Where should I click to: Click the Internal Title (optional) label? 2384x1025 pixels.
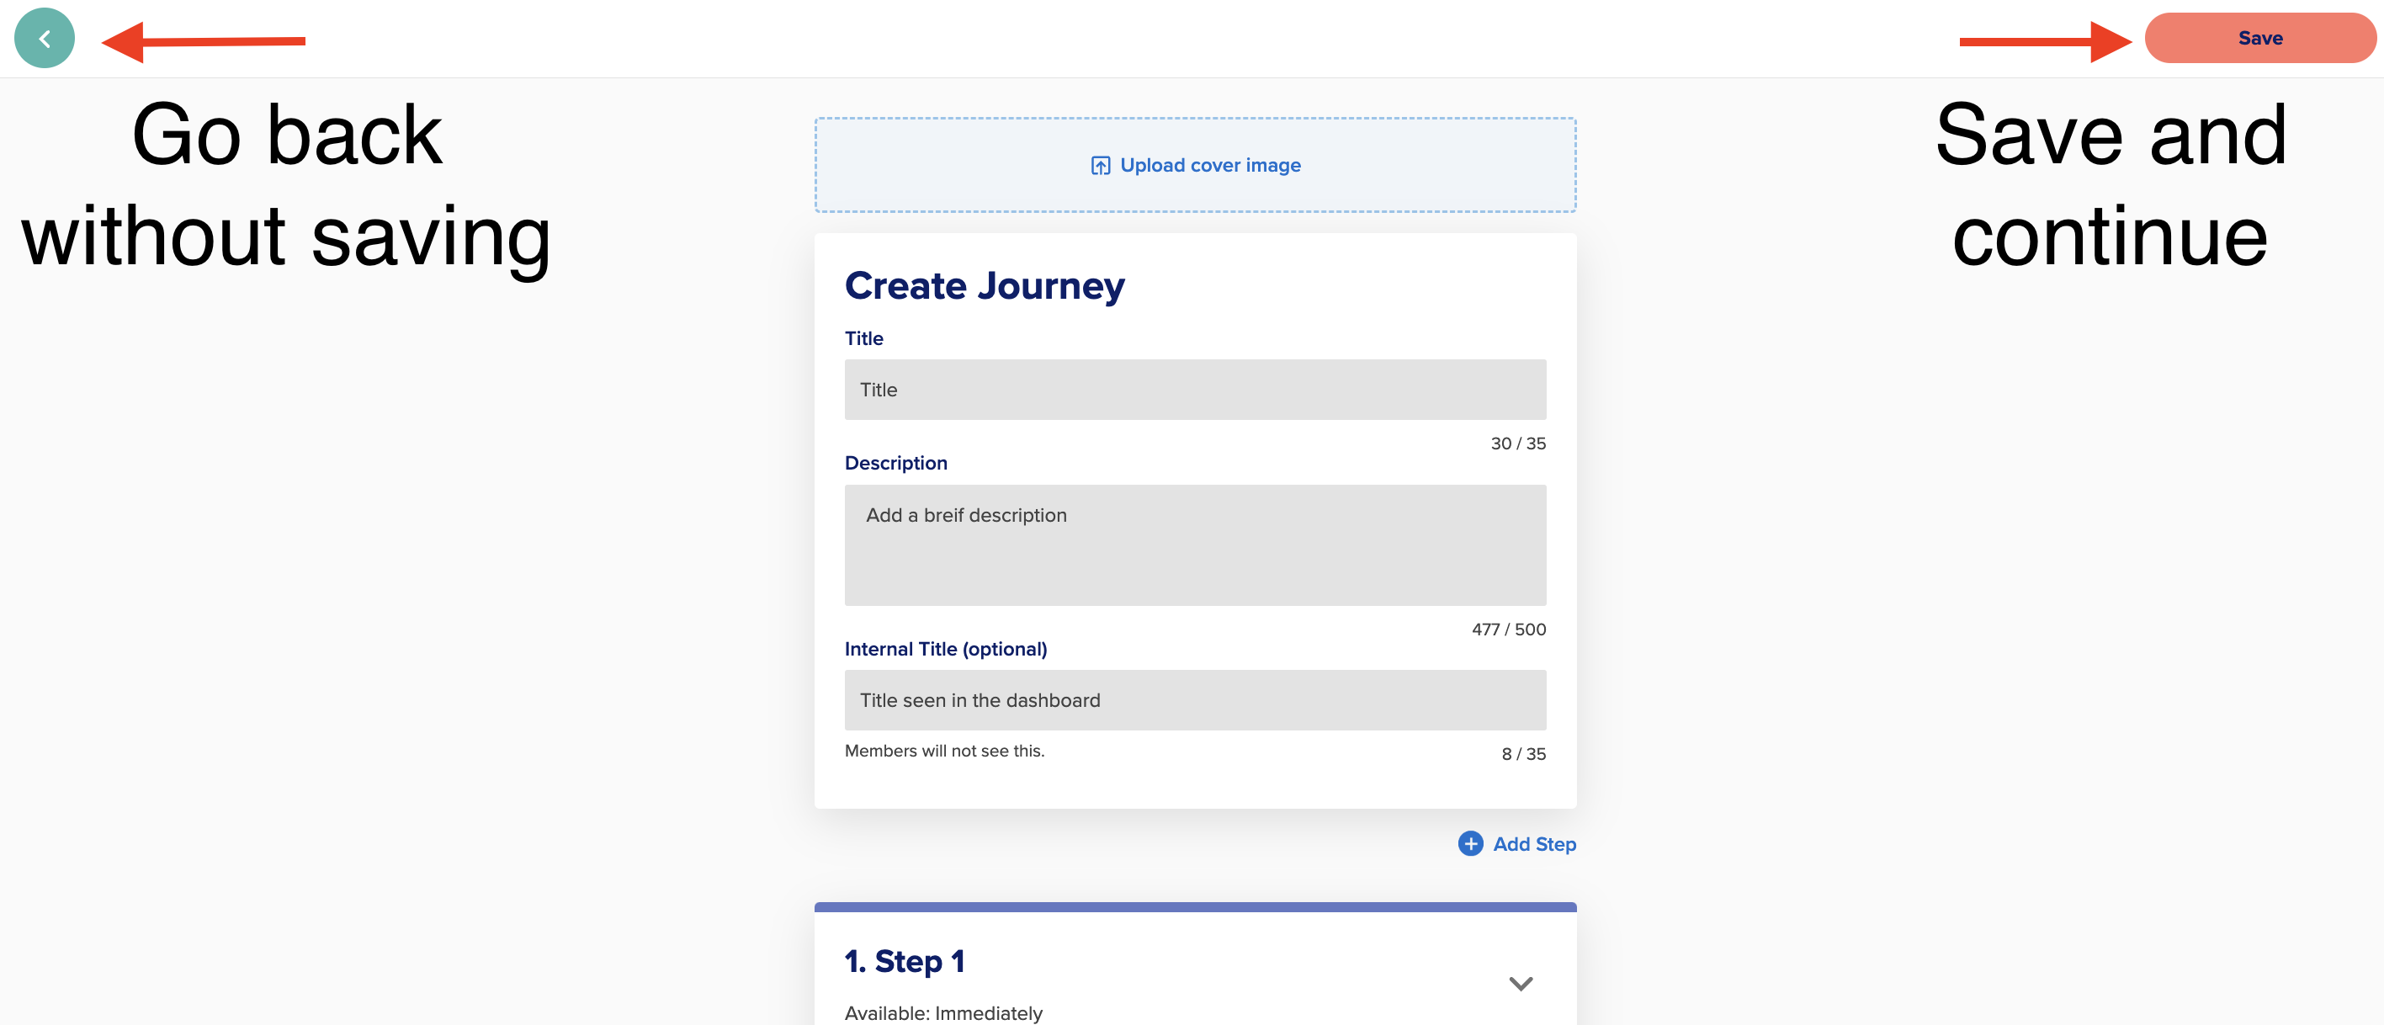[x=946, y=649]
